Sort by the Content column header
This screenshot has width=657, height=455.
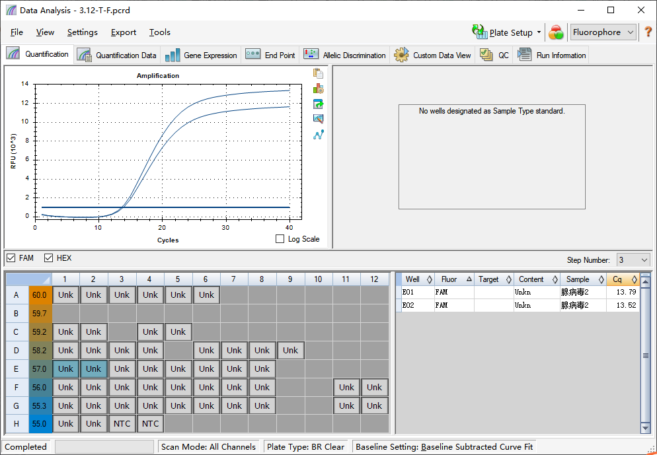(x=537, y=279)
